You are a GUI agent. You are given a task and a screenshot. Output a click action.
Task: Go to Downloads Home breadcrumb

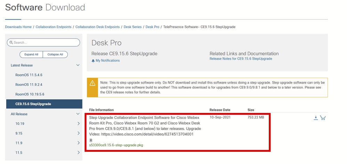(x=18, y=27)
